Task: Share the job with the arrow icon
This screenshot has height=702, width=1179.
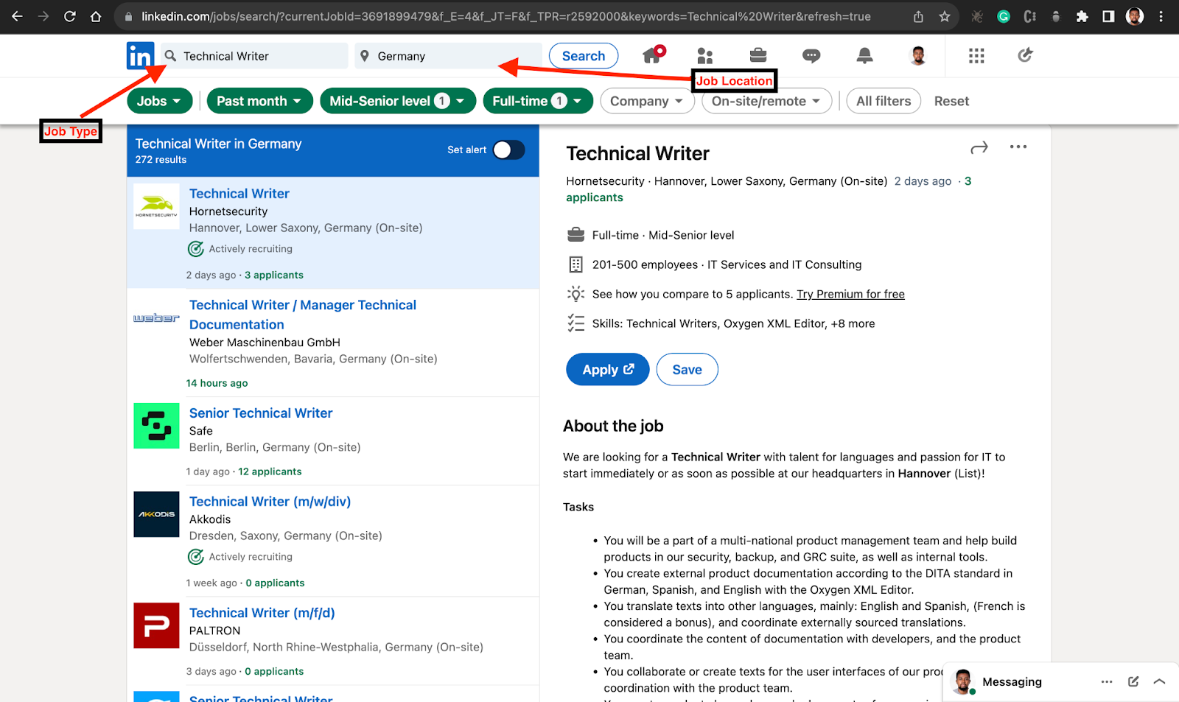Action: coord(979,148)
